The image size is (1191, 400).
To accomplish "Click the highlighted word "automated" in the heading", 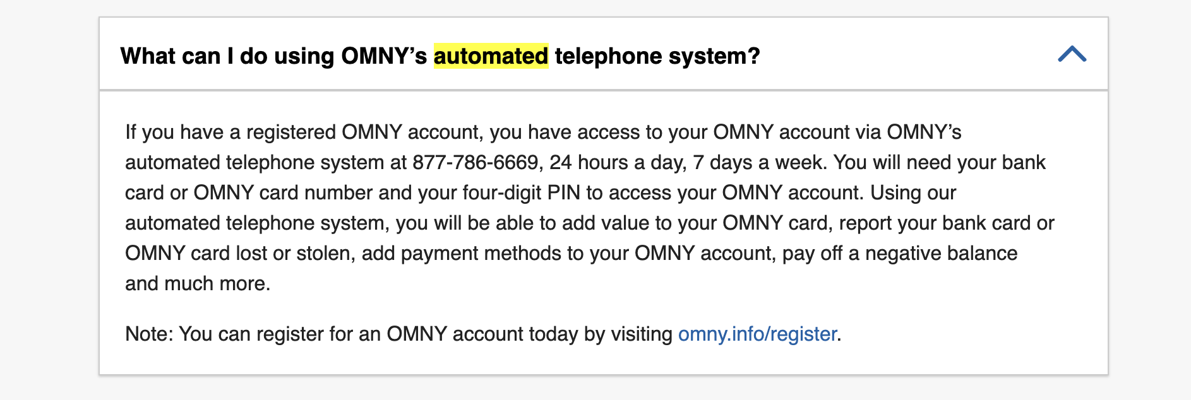I will coord(491,56).
